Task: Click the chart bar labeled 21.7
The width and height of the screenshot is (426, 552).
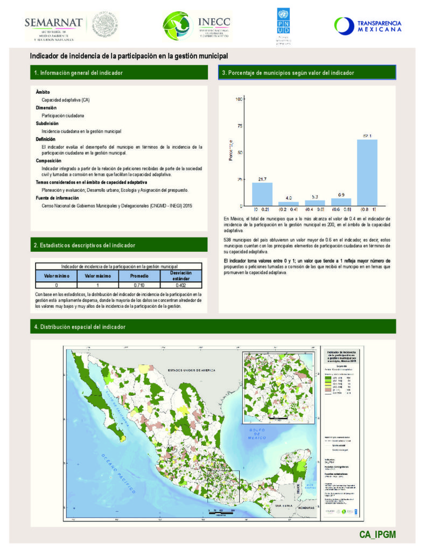Action: coord(262,194)
